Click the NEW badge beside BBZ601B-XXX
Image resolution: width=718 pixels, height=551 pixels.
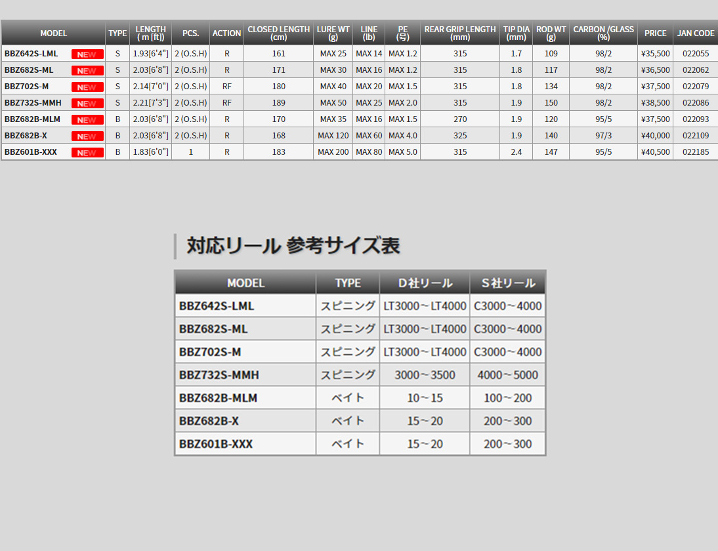pyautogui.click(x=87, y=153)
